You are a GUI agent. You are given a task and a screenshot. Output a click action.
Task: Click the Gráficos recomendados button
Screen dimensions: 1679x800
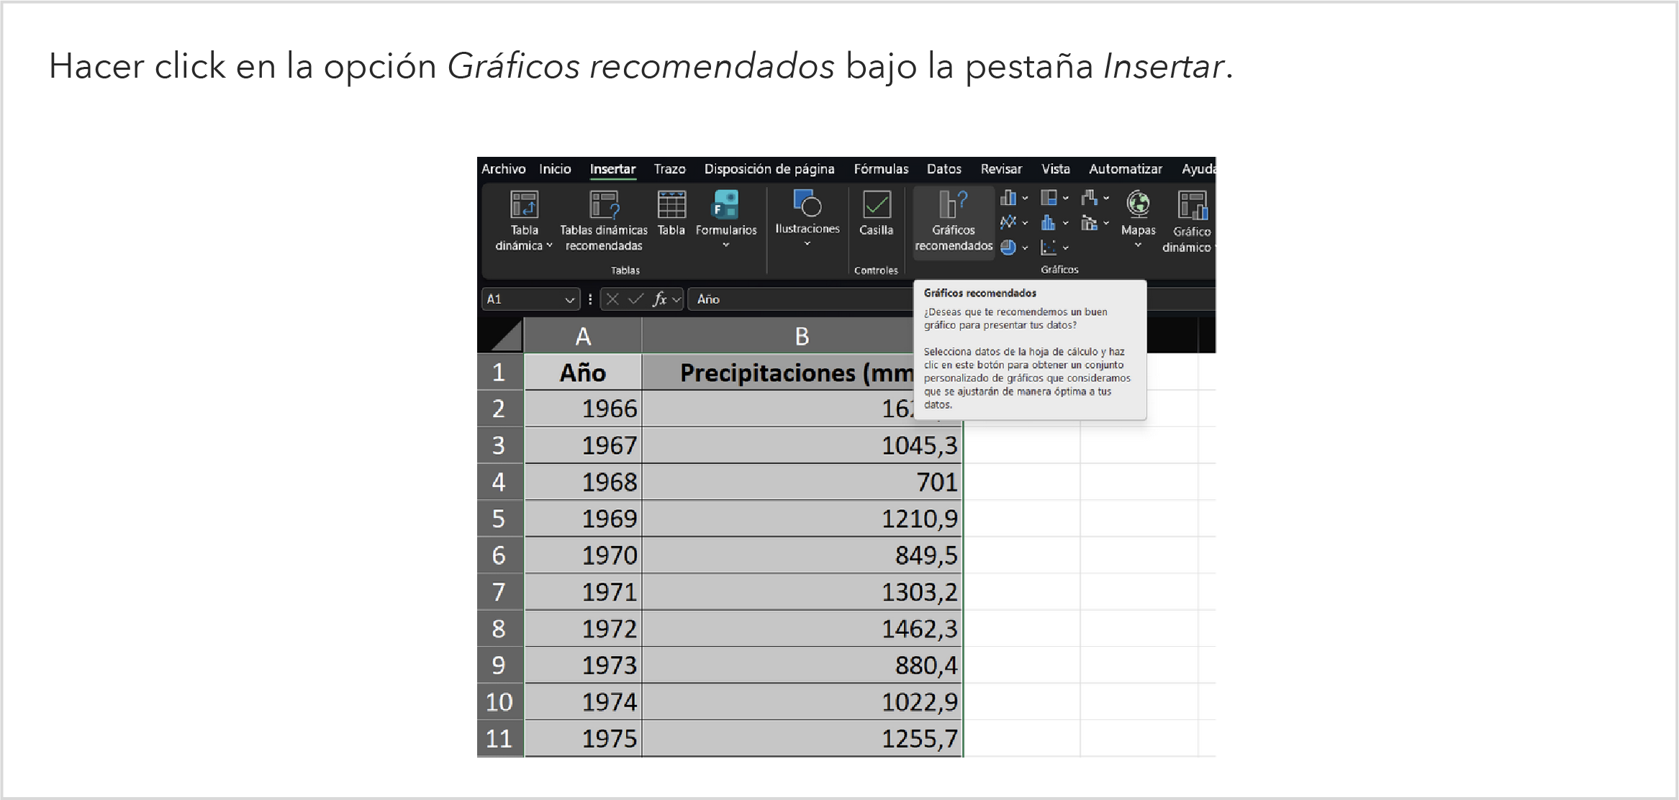tap(953, 222)
